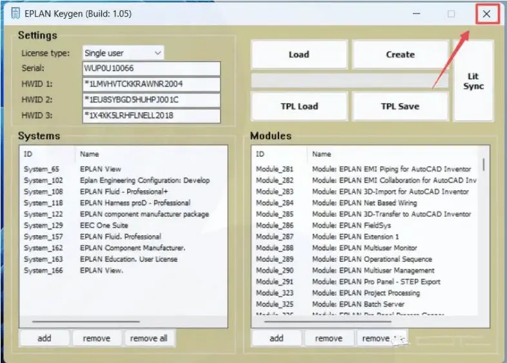Select Module_283 3D-Import for AutoCAD row
Screen dimensions: 507x363
(365, 191)
